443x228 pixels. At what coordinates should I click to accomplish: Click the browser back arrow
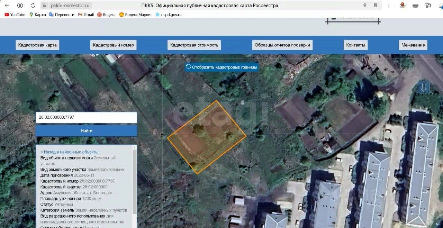click(x=7, y=6)
